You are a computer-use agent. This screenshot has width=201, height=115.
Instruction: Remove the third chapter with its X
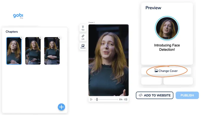(59, 37)
